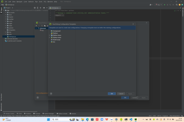Open the Run menu
This screenshot has height=122, width=184.
[37, 2]
